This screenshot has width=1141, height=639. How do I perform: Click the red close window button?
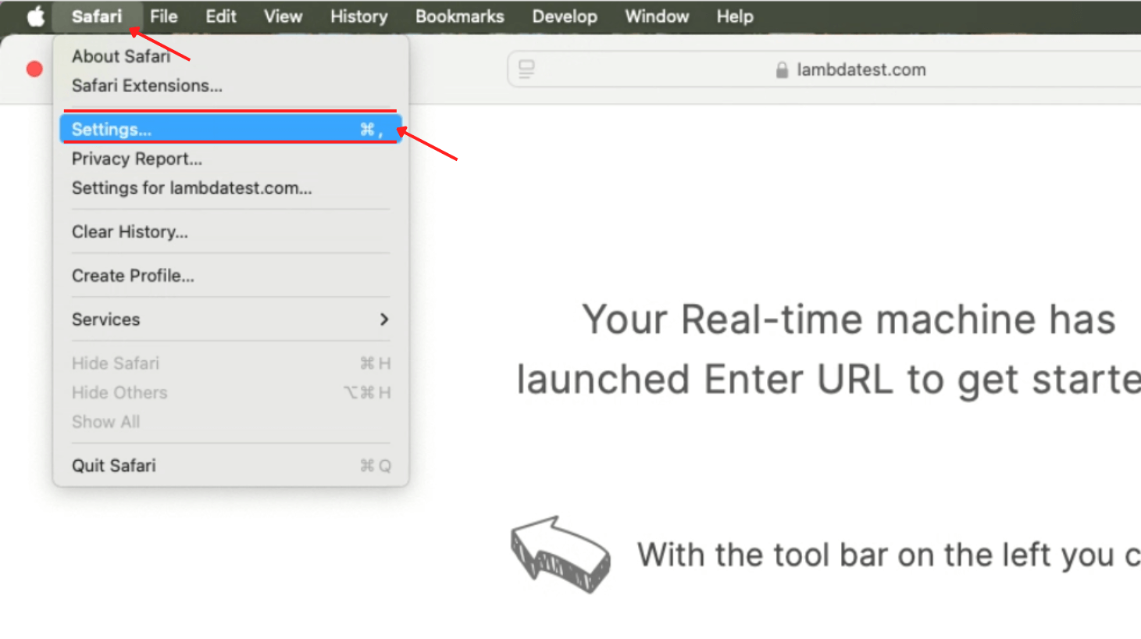[34, 70]
